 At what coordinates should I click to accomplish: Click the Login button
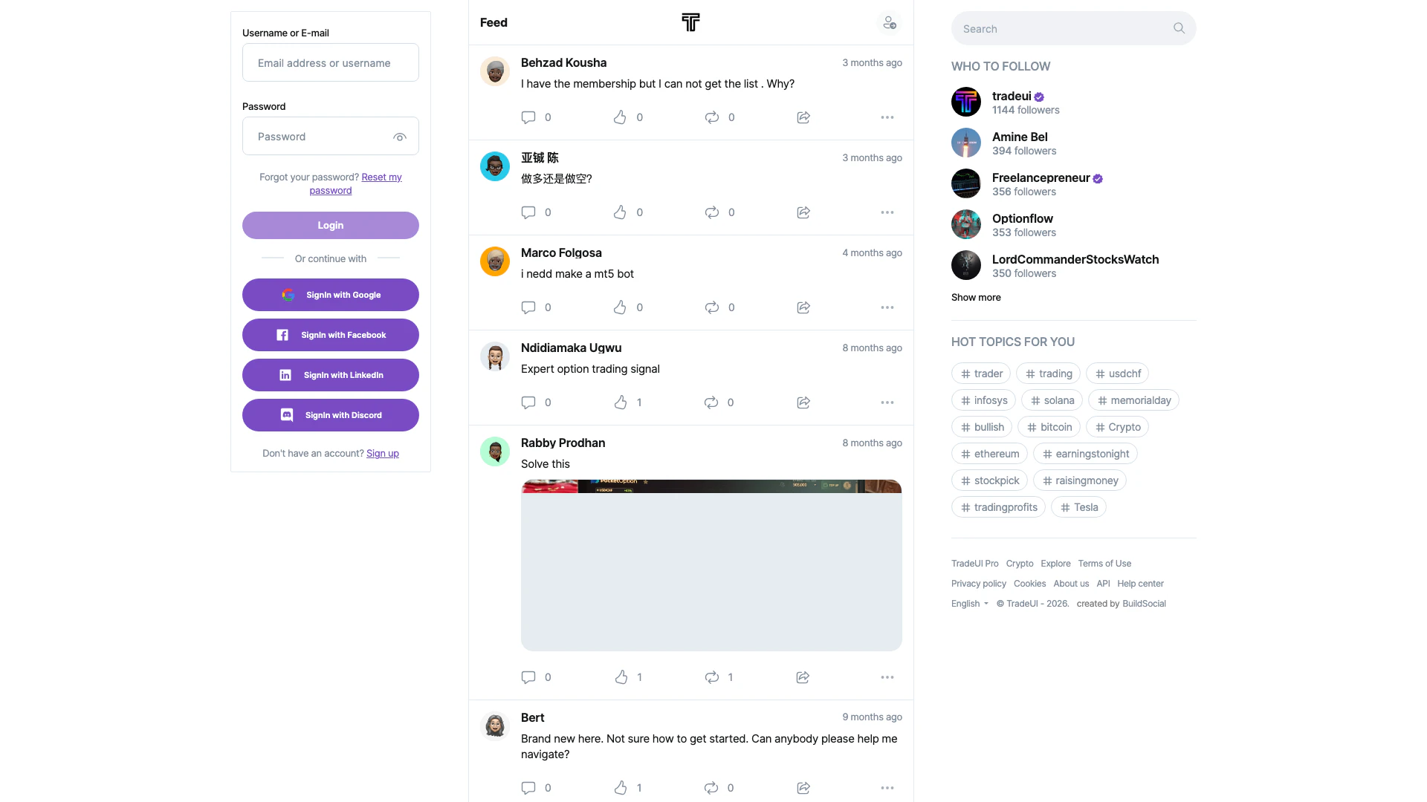331,225
